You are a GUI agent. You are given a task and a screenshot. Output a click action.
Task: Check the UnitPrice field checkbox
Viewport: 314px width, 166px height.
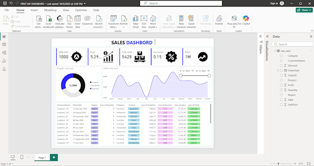point(281,105)
